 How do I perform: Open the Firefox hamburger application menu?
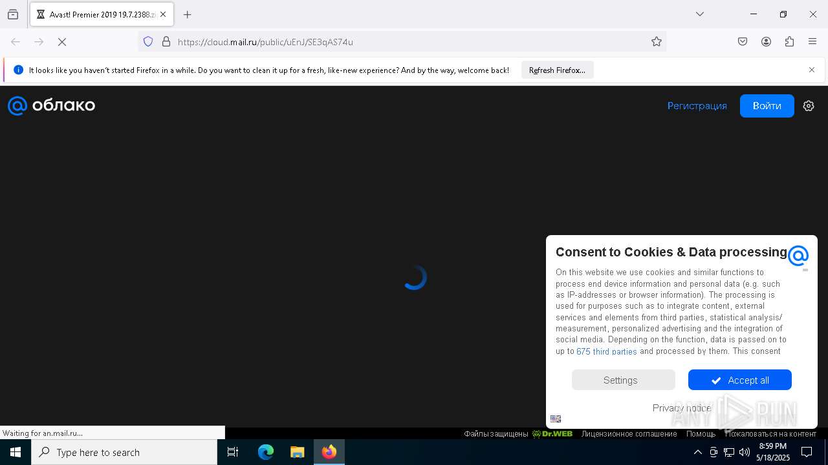(812, 42)
